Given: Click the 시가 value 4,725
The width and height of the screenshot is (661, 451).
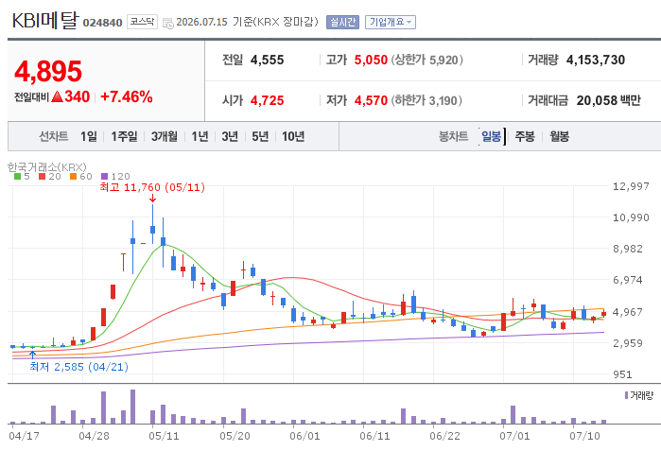Looking at the screenshot, I should [268, 100].
